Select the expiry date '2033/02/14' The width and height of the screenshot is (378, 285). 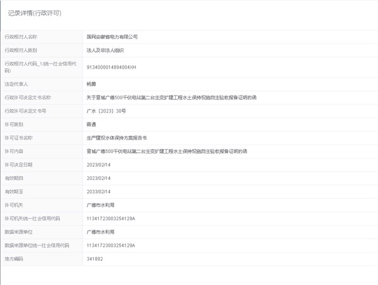pyautogui.click(x=99, y=192)
